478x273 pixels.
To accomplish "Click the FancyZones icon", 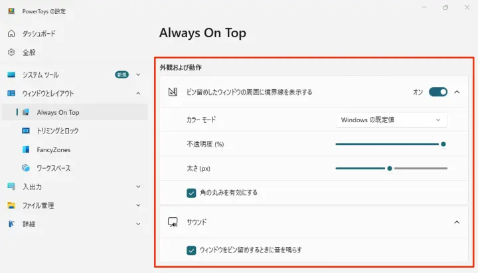I will (26, 149).
